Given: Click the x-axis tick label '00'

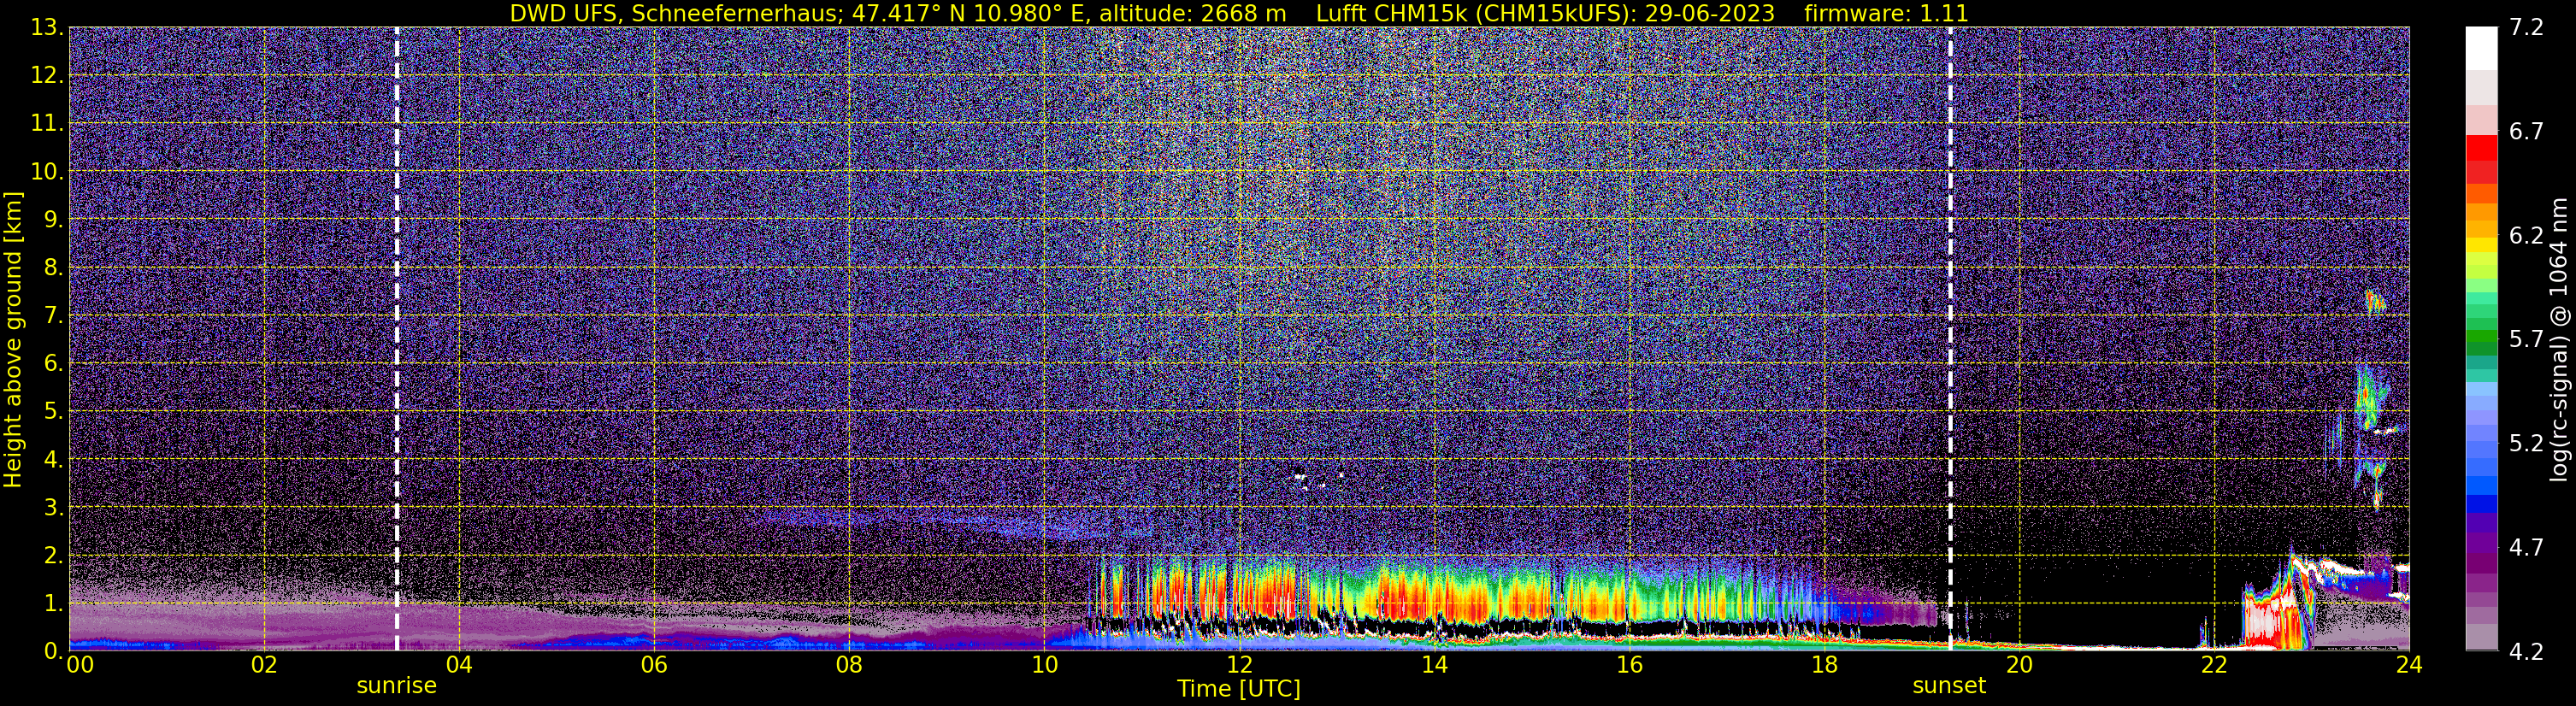Looking at the screenshot, I should [79, 665].
